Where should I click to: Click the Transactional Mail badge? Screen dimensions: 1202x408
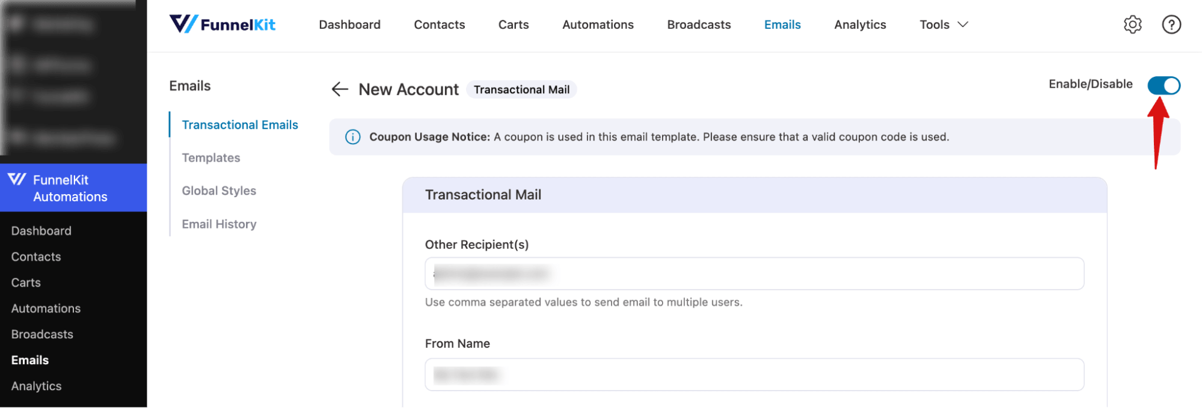coord(521,90)
